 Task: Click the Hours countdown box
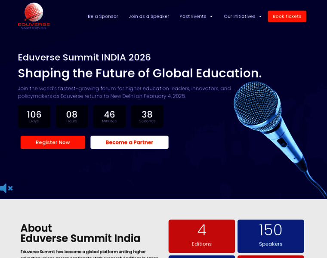click(x=71, y=117)
